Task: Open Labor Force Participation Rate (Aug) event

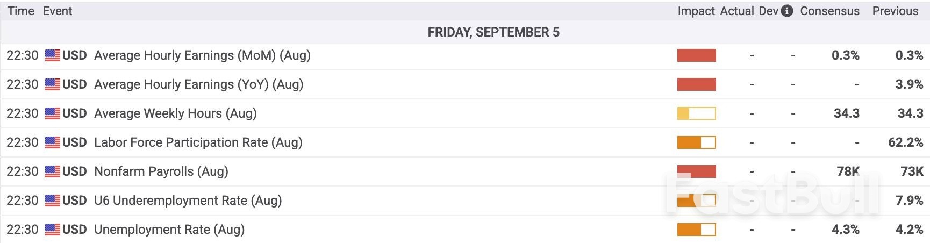Action: click(198, 142)
